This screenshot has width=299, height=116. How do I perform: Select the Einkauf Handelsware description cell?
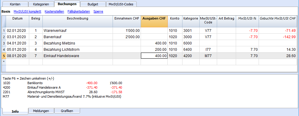pos(78,56)
